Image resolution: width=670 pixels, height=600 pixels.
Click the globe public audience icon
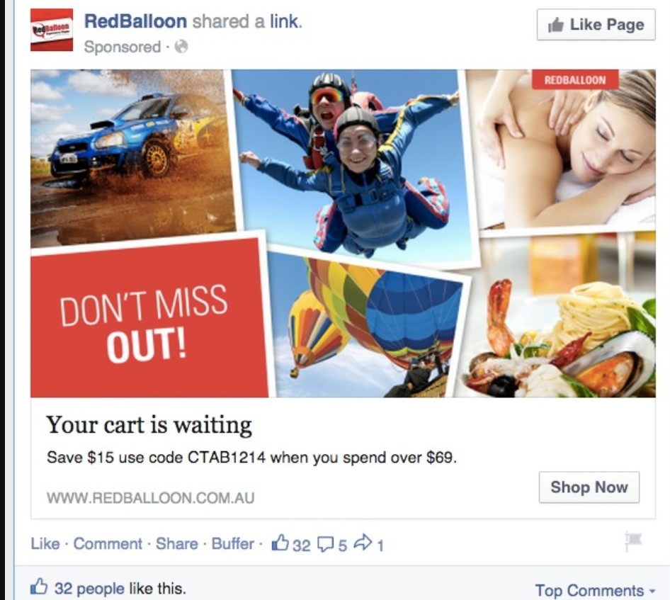click(181, 46)
